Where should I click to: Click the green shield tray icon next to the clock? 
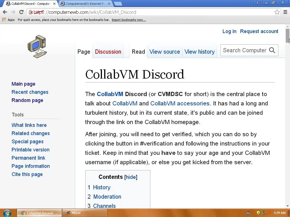pos(264,213)
